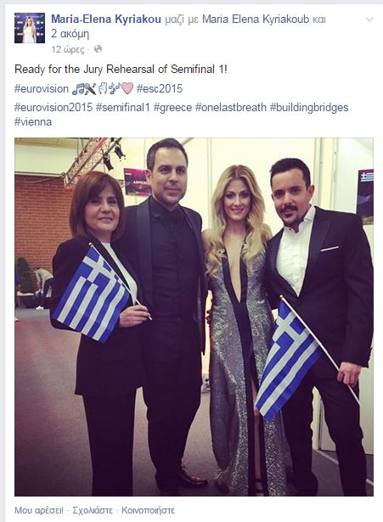Viewport: 383px width, 522px height.
Task: Click the '12 ώρες' timestamp
Action: point(68,49)
